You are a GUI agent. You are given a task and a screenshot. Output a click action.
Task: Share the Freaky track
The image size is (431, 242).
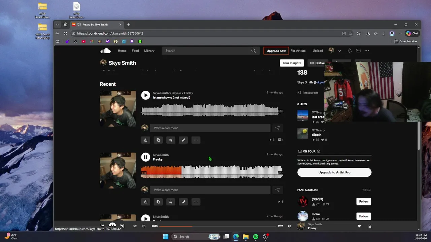click(x=145, y=202)
